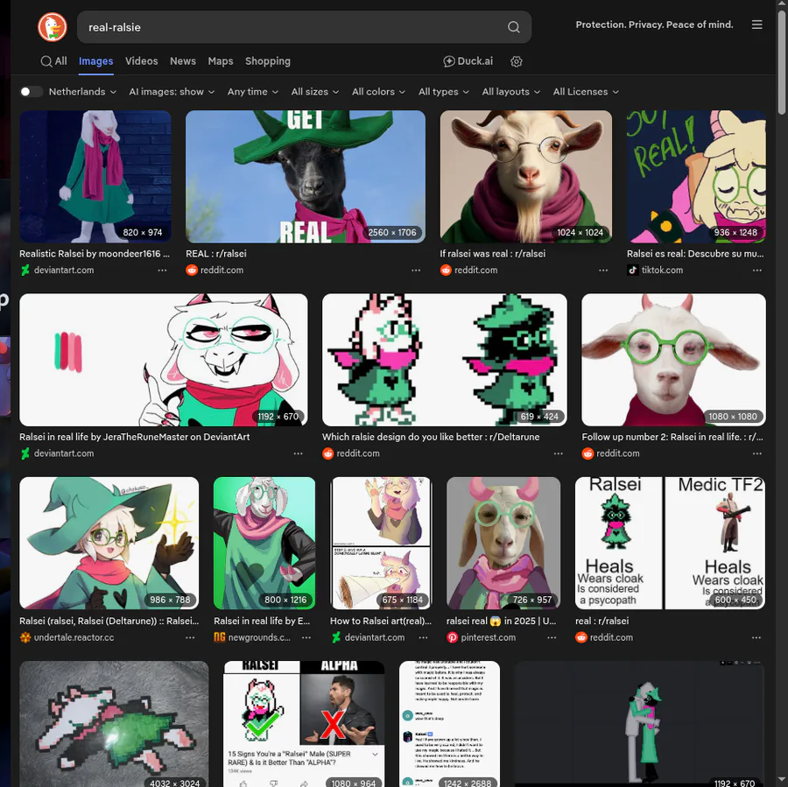
Task: Open the Ralsei vs Alpha male thumbnail
Action: pyautogui.click(x=304, y=724)
